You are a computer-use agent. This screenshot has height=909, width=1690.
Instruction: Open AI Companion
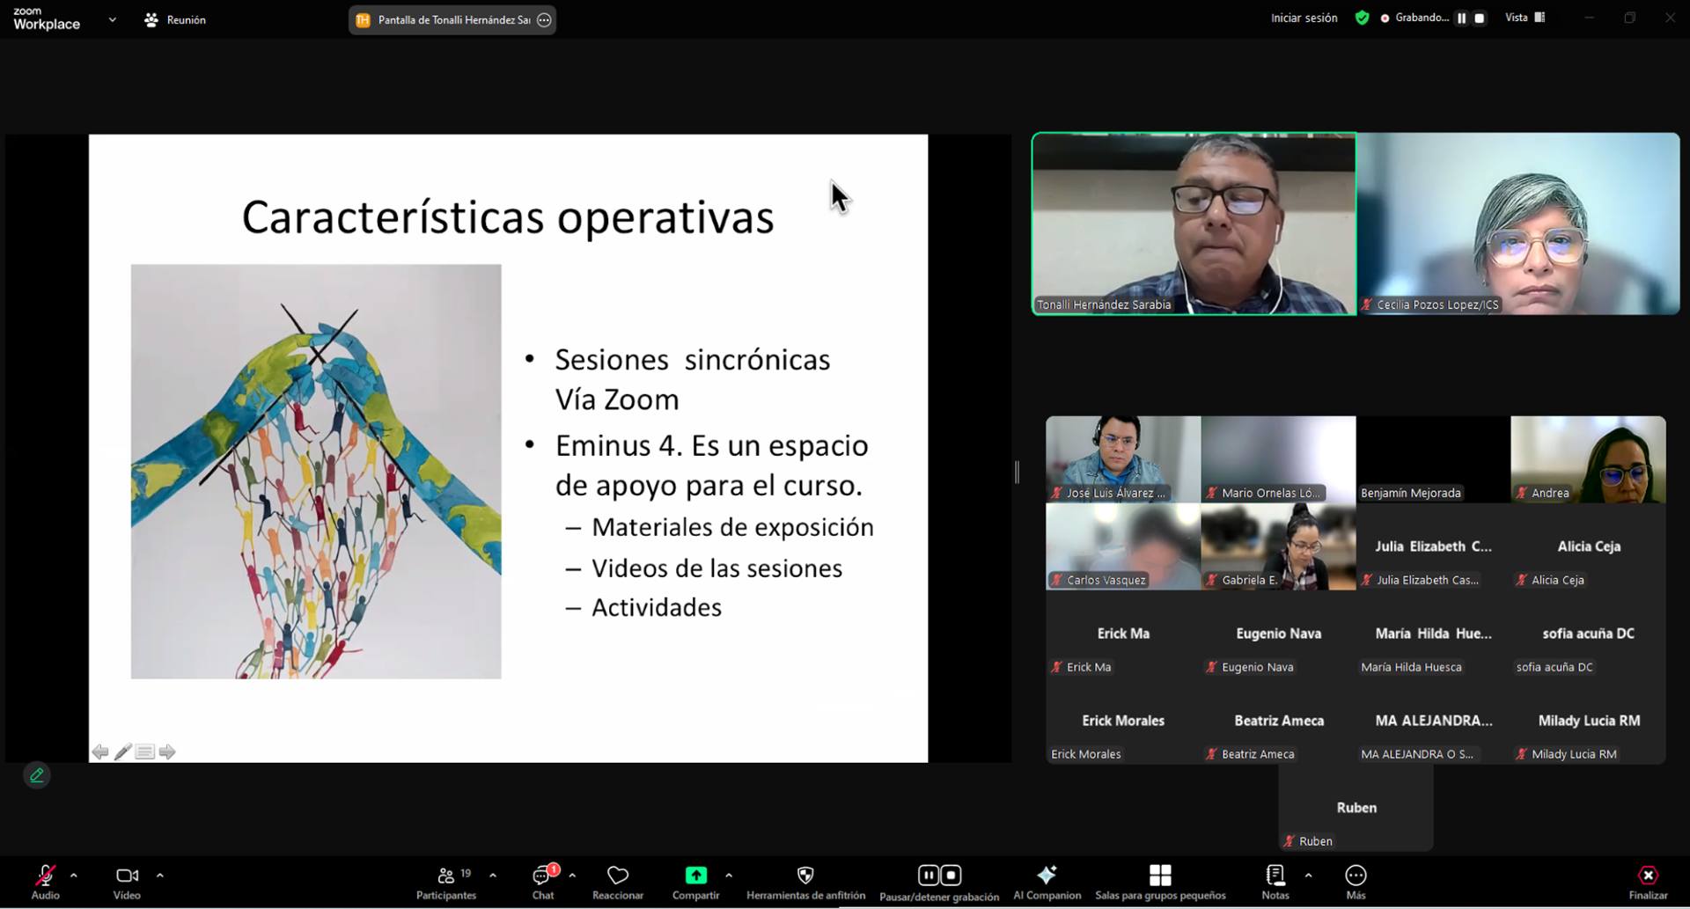click(1047, 876)
